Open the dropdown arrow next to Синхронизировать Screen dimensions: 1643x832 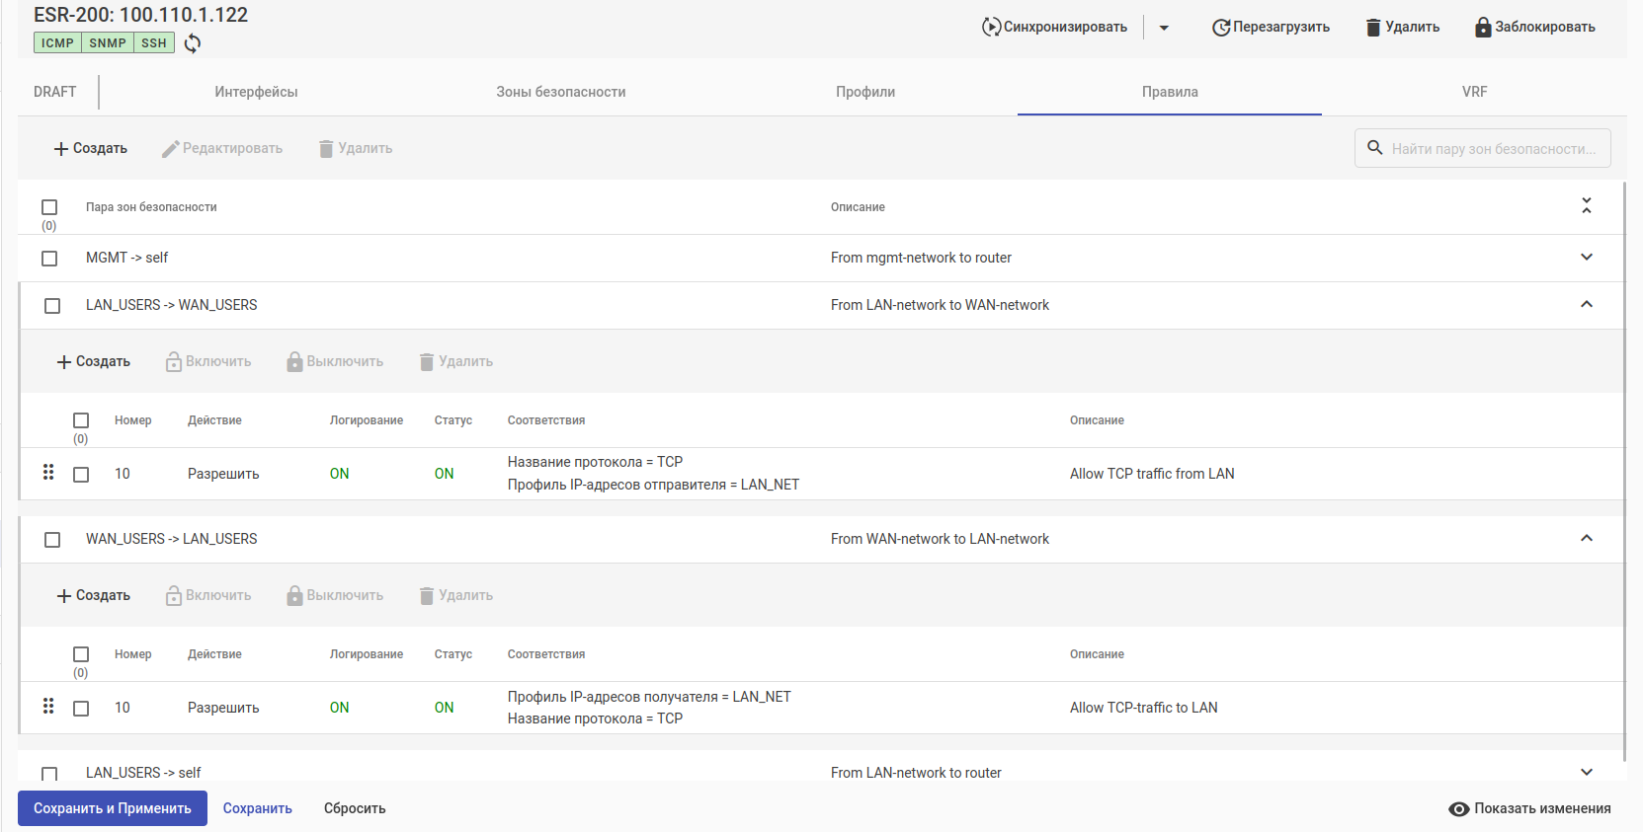click(1164, 28)
